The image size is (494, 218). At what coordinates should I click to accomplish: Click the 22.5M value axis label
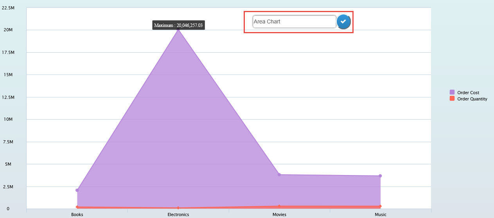pos(8,7)
